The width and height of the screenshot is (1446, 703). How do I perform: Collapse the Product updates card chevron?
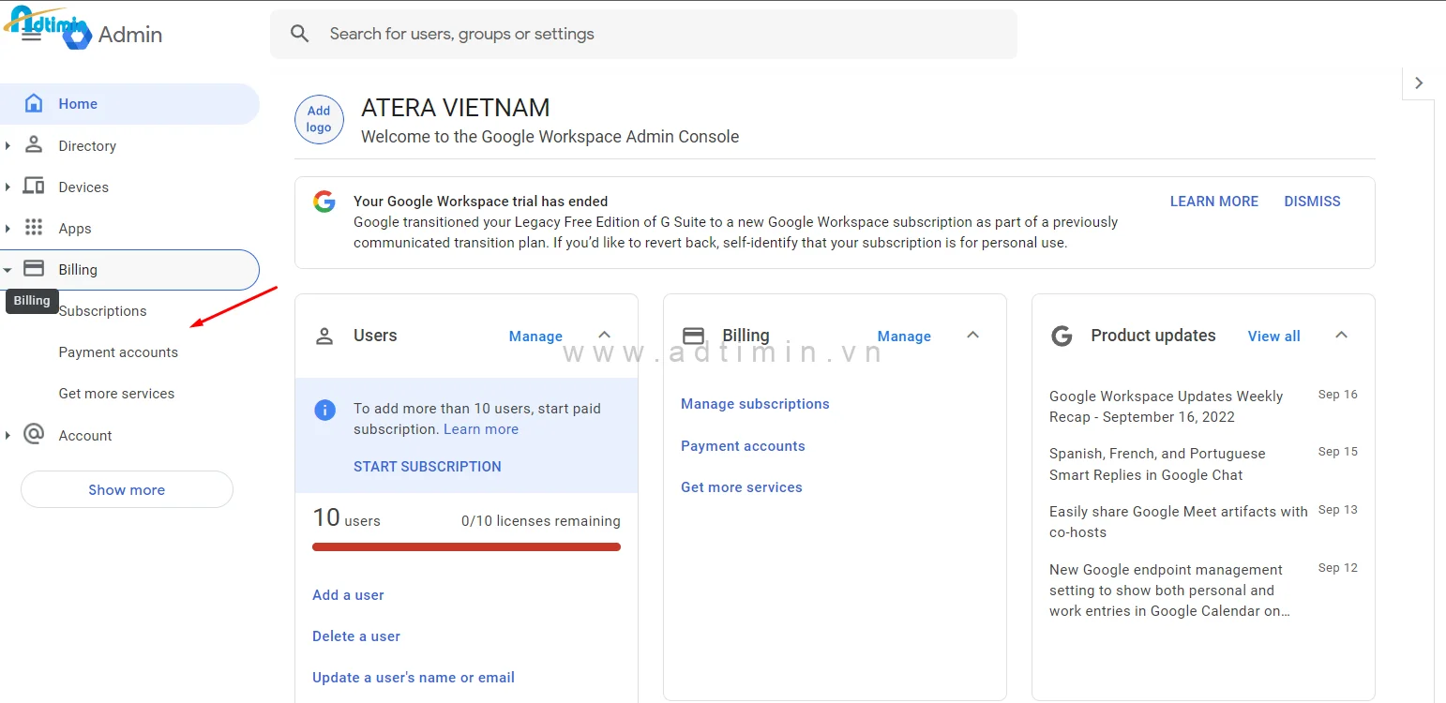(1342, 335)
